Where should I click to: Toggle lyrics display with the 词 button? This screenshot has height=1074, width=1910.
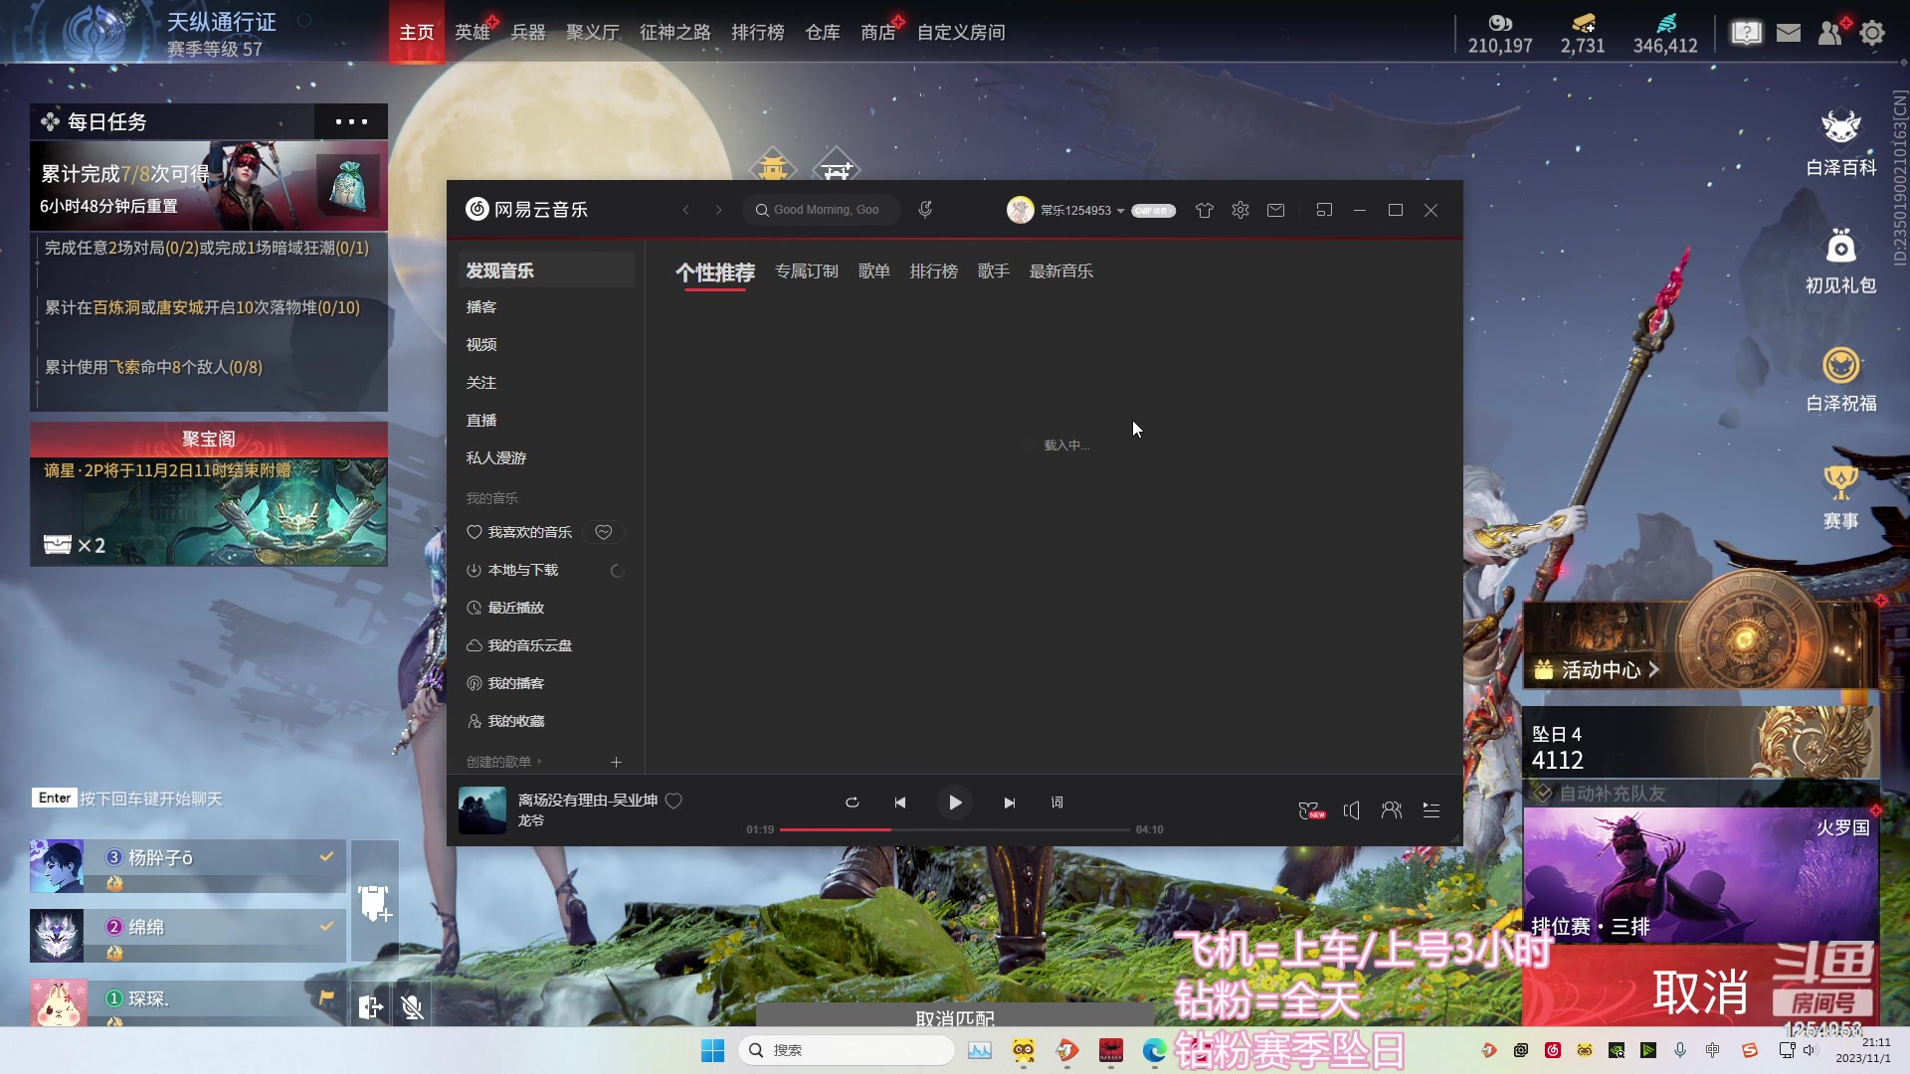point(1057,803)
